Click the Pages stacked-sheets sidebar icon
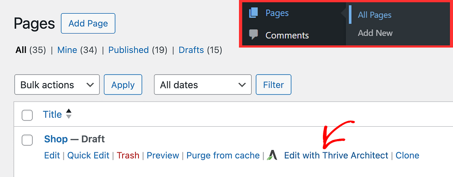 click(253, 13)
